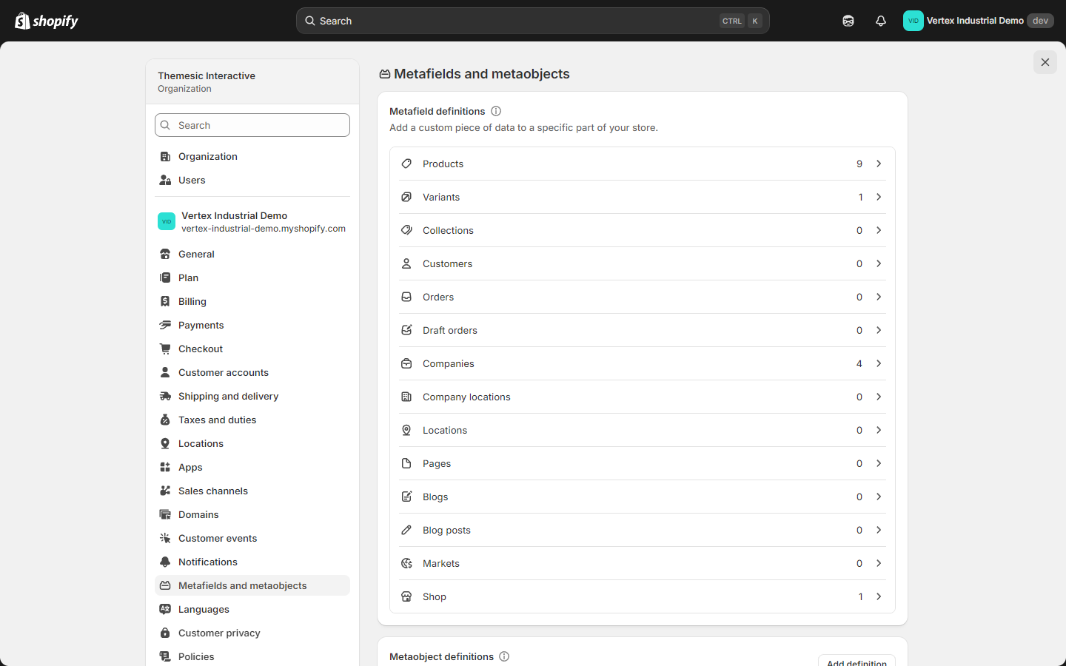The height and width of the screenshot is (666, 1066).
Task: Click the info icon beside Metaobject definitions
Action: (504, 656)
